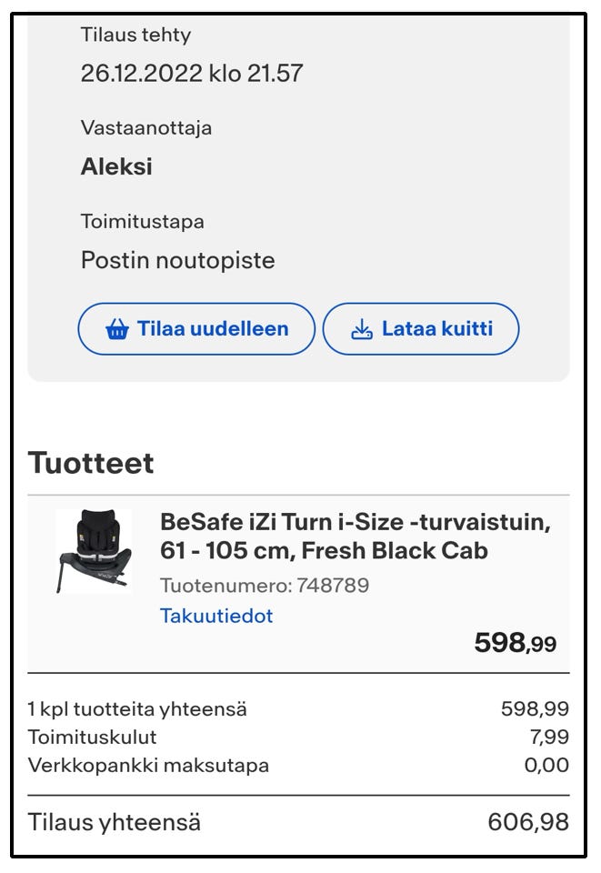
Task: Click the Toimitustapa label
Action: pos(142,221)
